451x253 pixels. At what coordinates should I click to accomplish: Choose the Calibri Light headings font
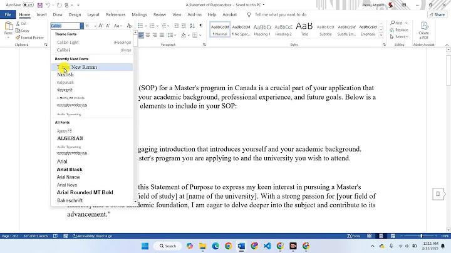point(91,42)
